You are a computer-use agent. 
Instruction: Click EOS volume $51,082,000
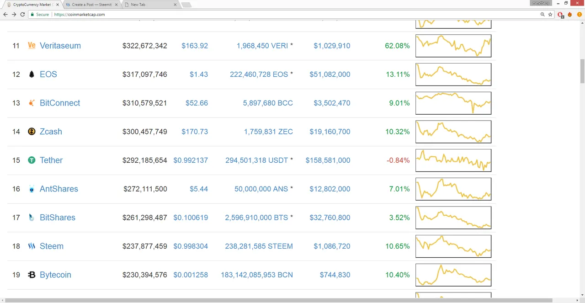pos(330,74)
